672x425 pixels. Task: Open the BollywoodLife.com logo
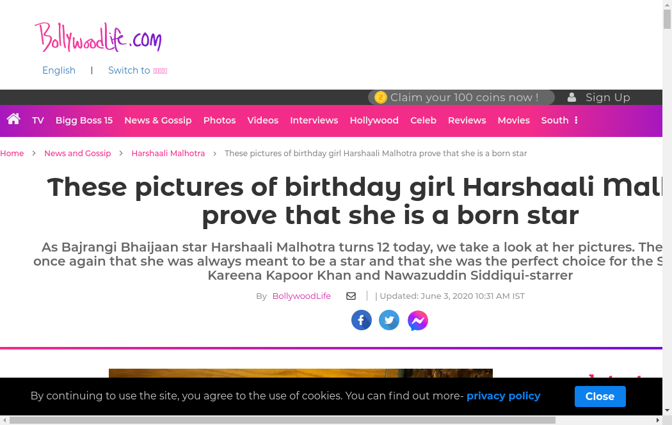coord(98,37)
